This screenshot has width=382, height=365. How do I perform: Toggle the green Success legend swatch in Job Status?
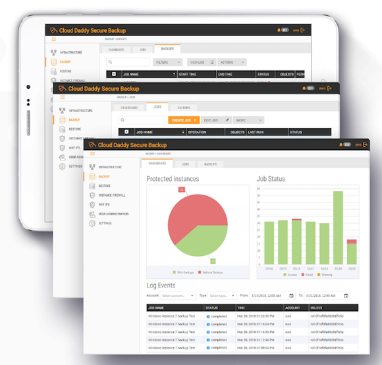point(285,275)
